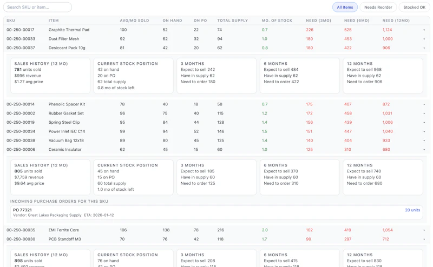Expand the EMI Ferrite Core row indicator
This screenshot has height=267, width=433.
424,230
